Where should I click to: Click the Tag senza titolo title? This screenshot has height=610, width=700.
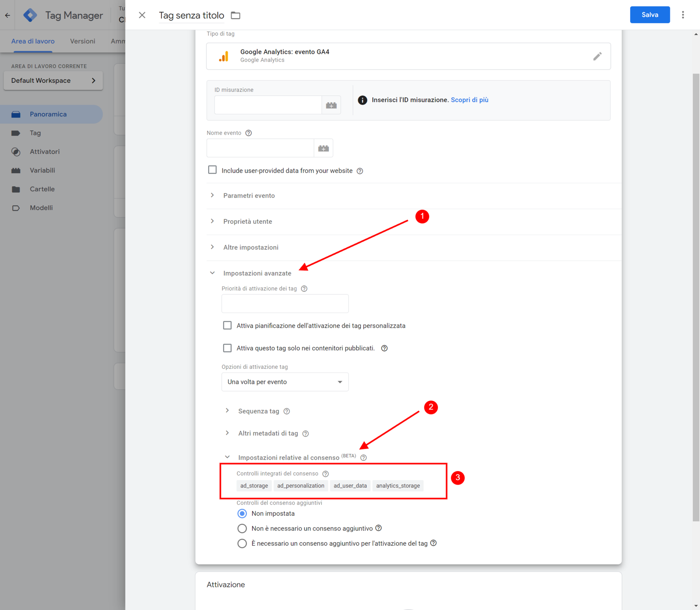(x=191, y=15)
